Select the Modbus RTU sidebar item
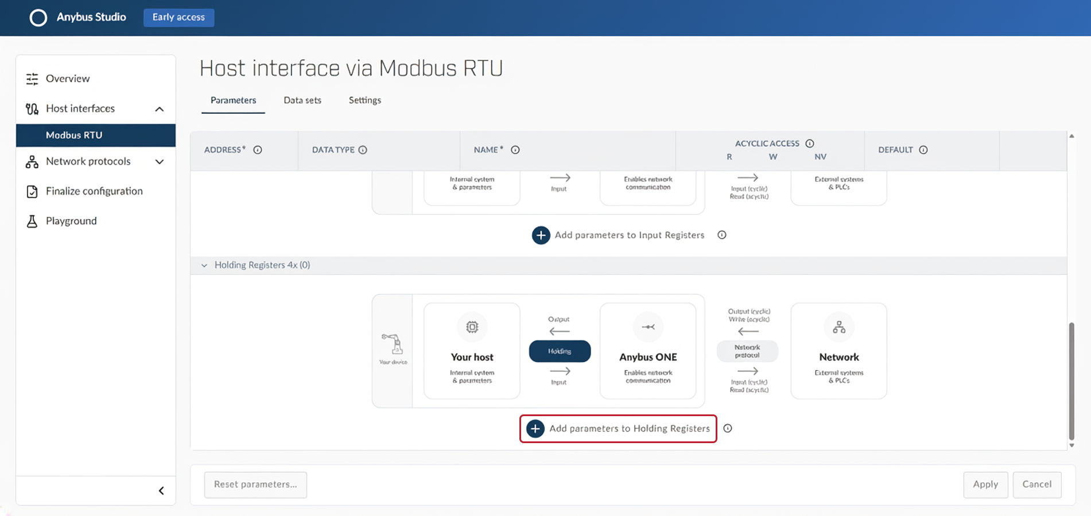 (96, 135)
